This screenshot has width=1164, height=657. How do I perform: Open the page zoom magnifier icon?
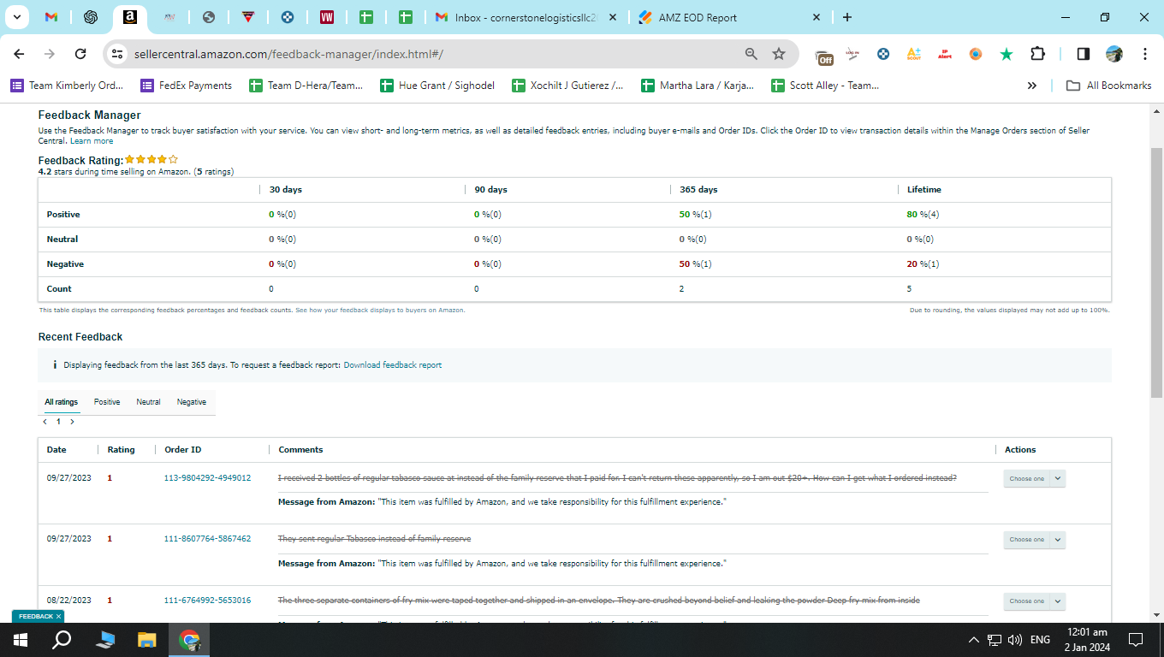coord(751,54)
